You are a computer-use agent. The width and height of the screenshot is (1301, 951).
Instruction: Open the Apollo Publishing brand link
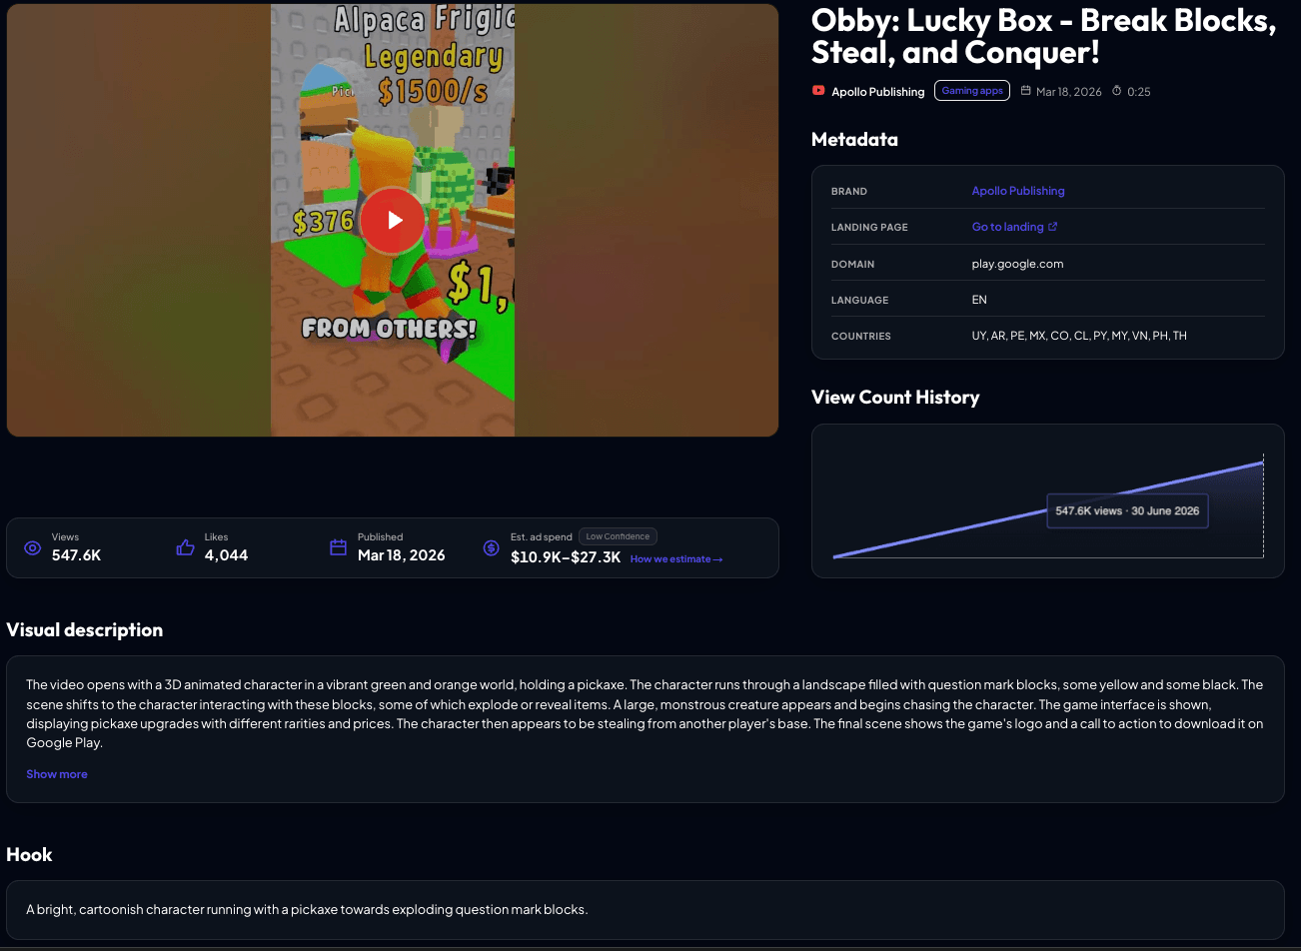point(1018,191)
